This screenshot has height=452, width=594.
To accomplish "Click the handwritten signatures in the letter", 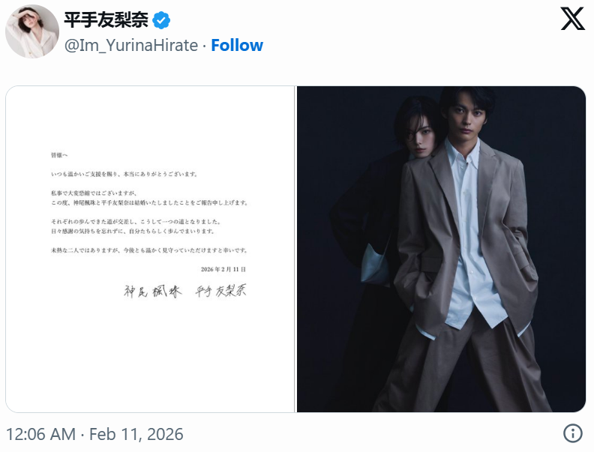I will click(185, 291).
